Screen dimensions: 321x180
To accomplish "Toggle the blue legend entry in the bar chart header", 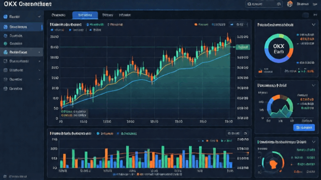I will pyautogui.click(x=127, y=133).
